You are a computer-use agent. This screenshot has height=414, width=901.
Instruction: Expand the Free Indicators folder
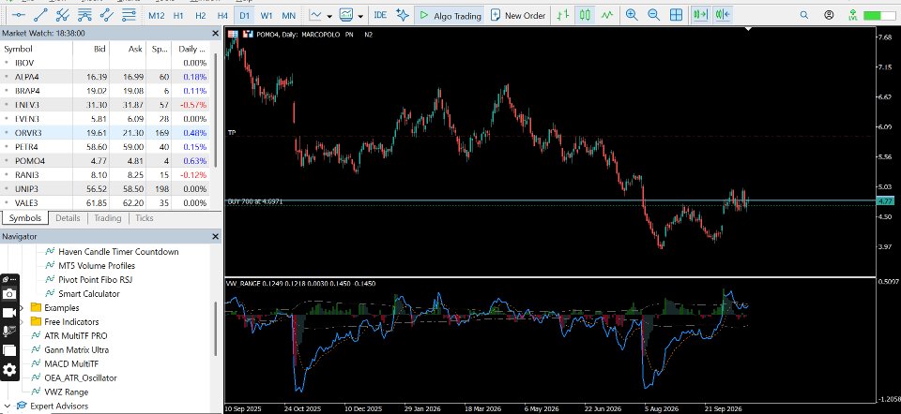point(22,321)
